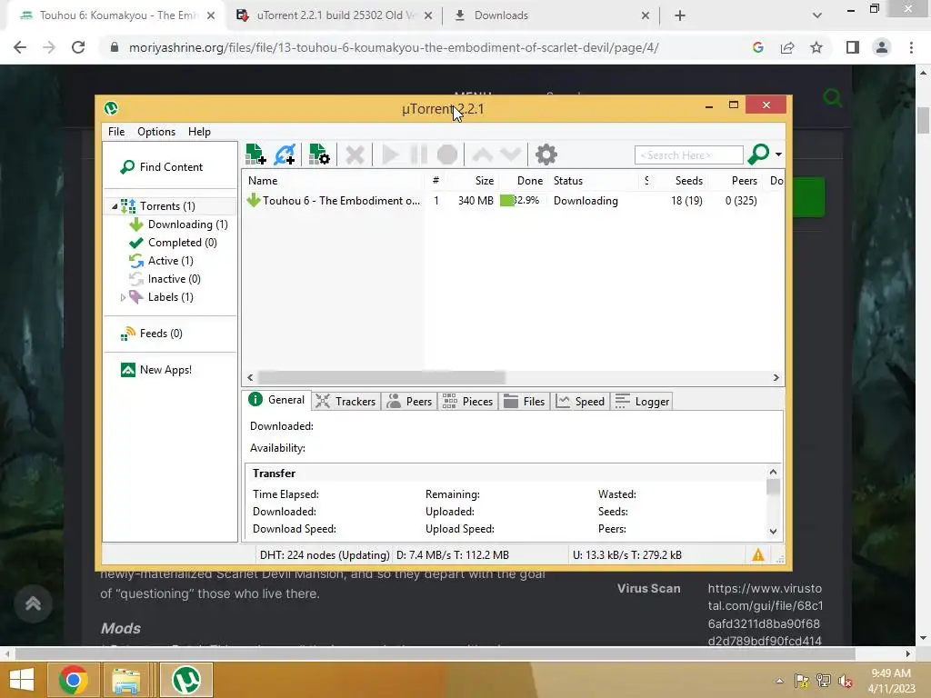Click download speed status bar entry
Screen dimensions: 931x698
(x=453, y=555)
